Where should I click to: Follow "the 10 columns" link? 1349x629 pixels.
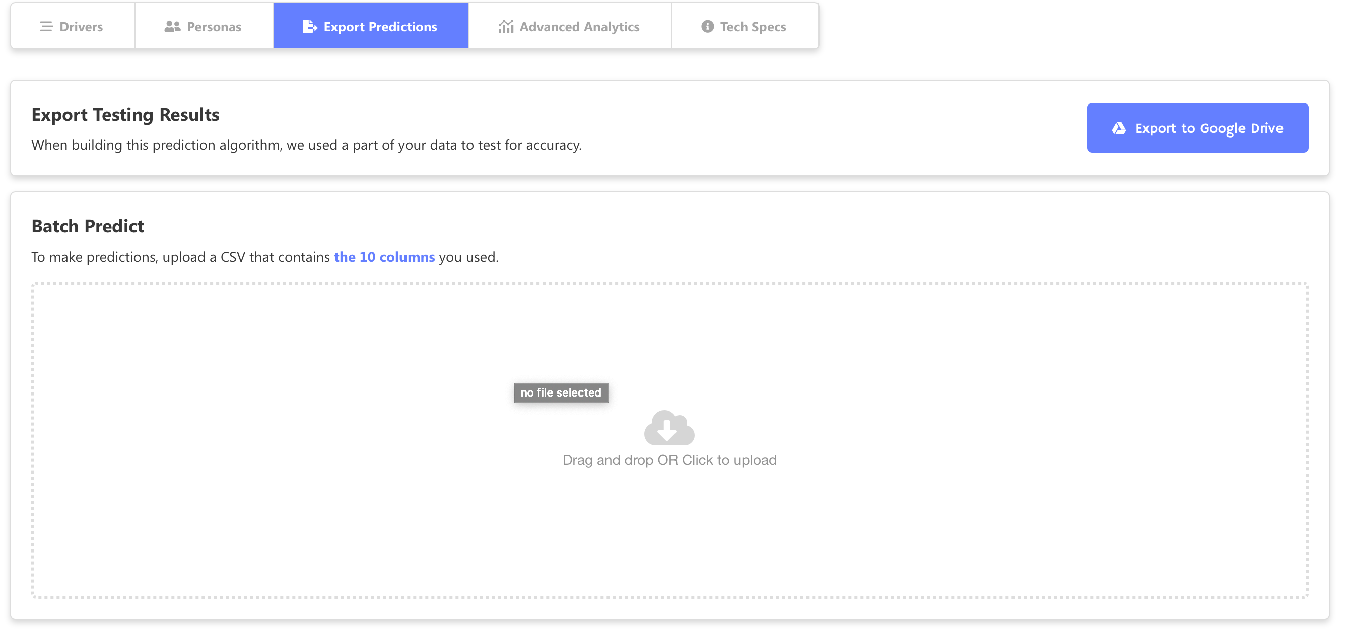point(384,257)
